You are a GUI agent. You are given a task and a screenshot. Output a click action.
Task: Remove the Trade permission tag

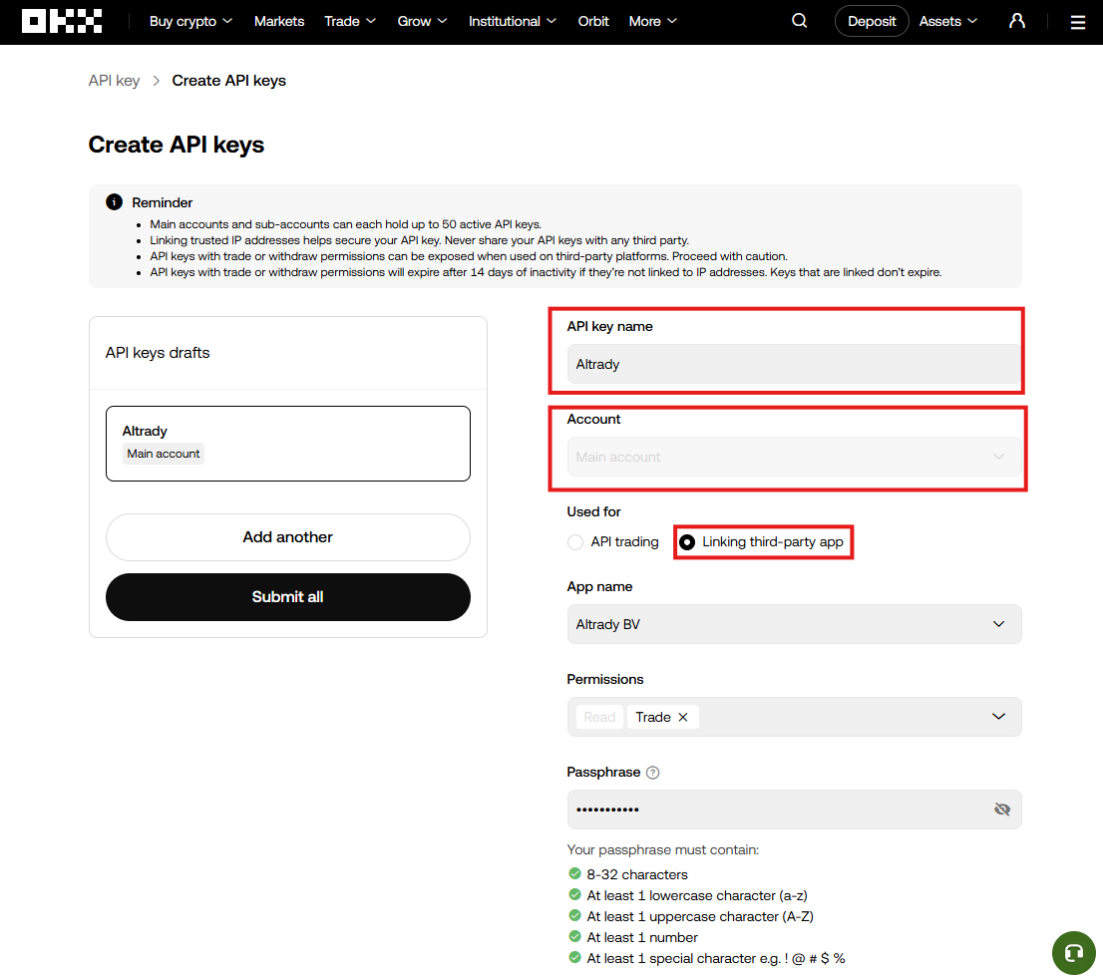(682, 717)
